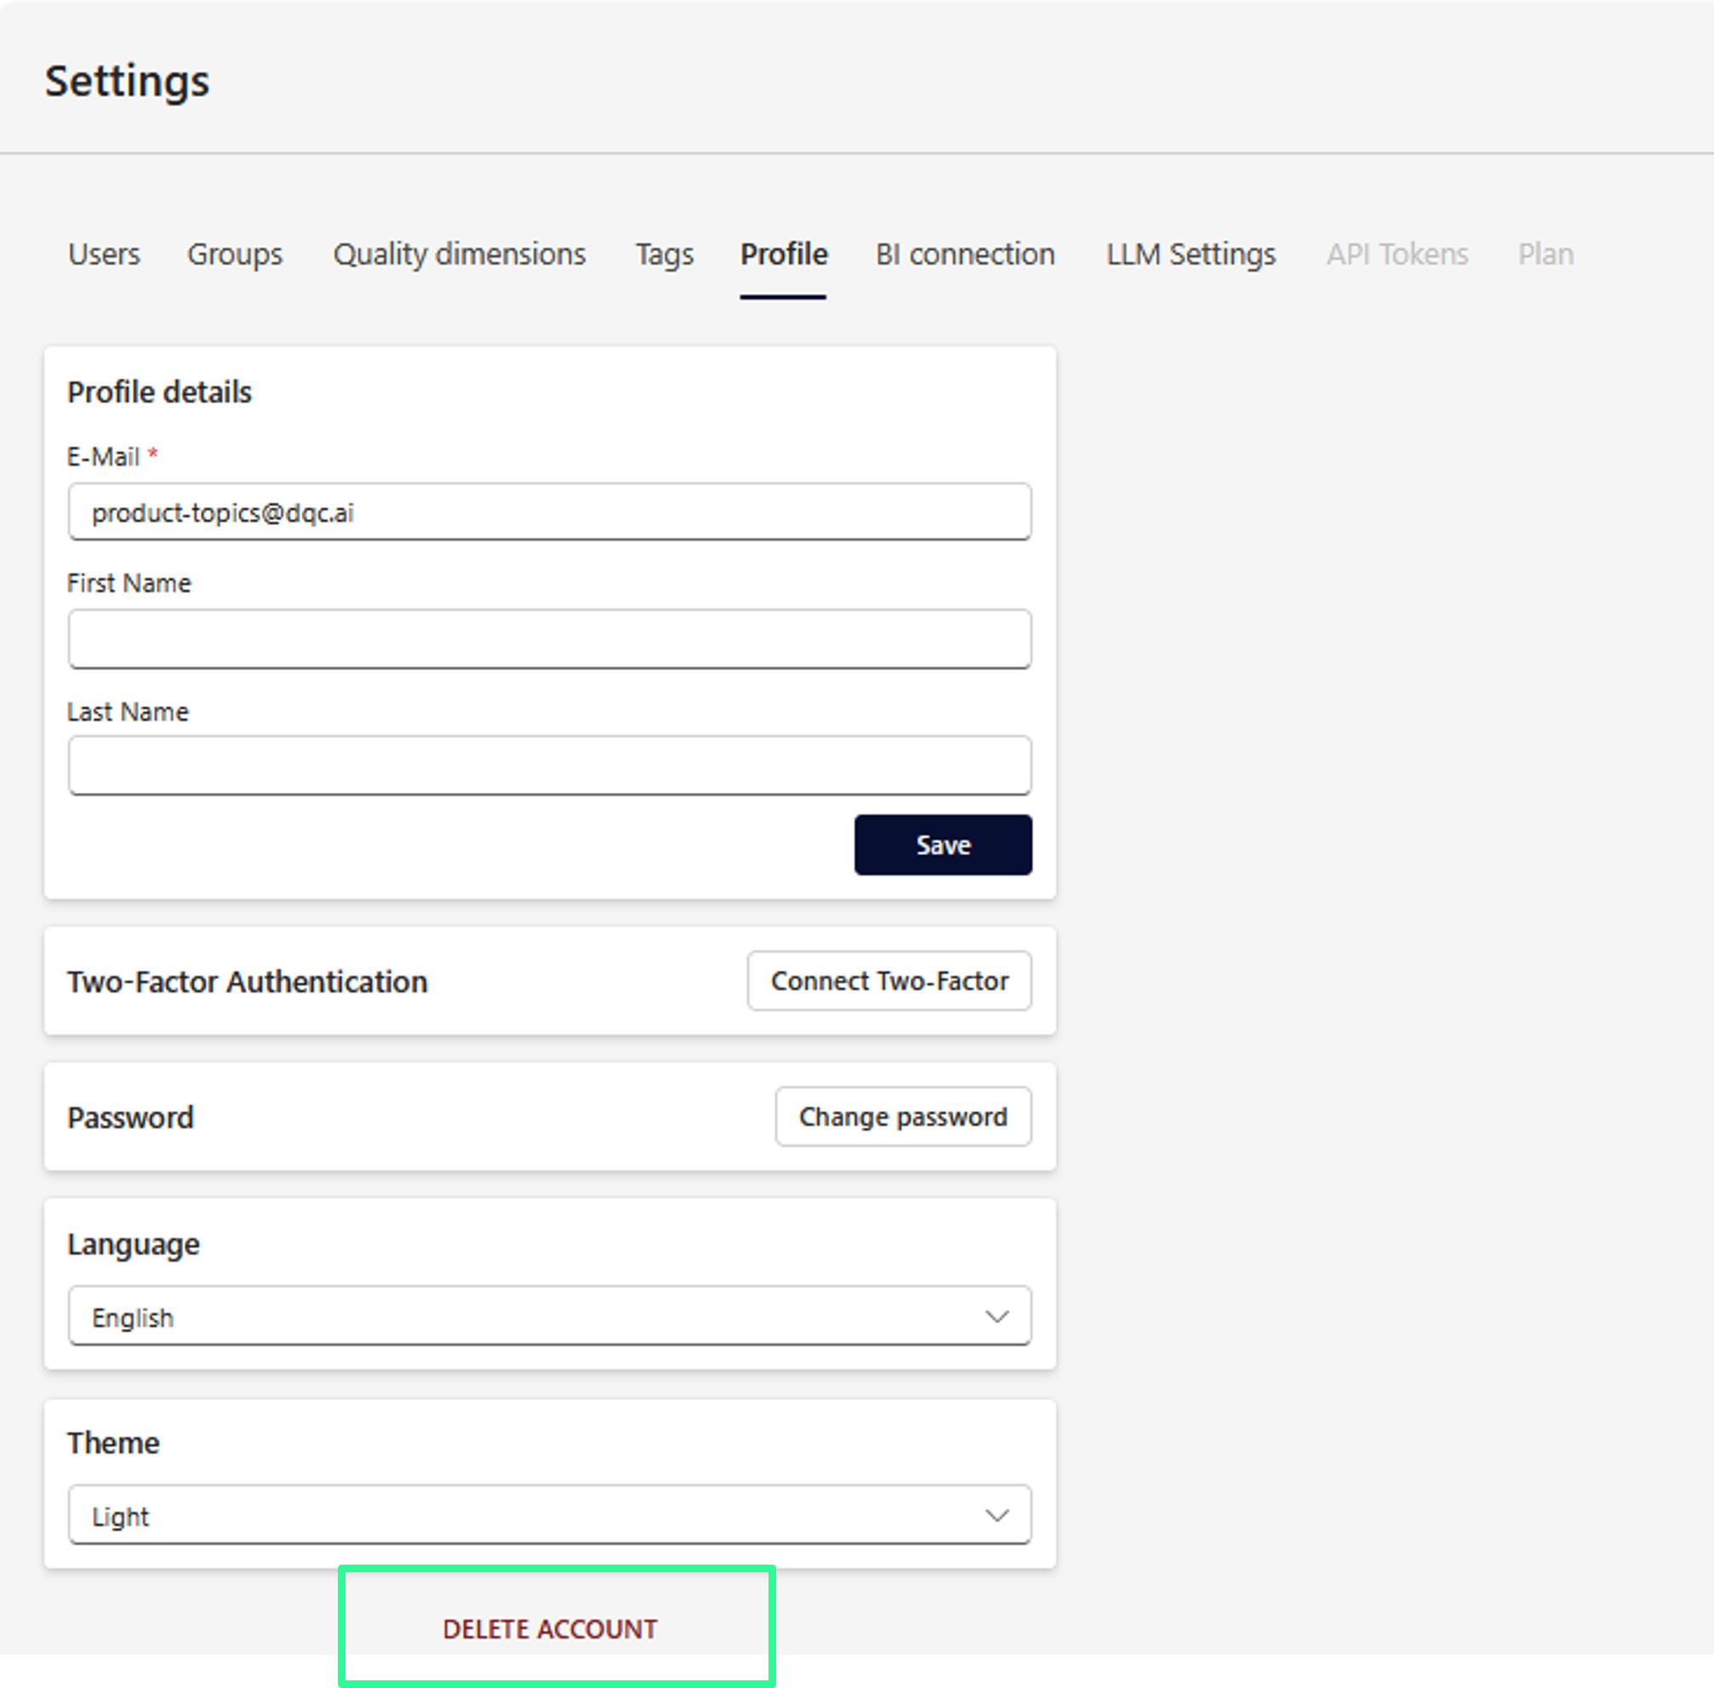This screenshot has width=1714, height=1688.
Task: Click the API Tokens tab
Action: click(1397, 254)
